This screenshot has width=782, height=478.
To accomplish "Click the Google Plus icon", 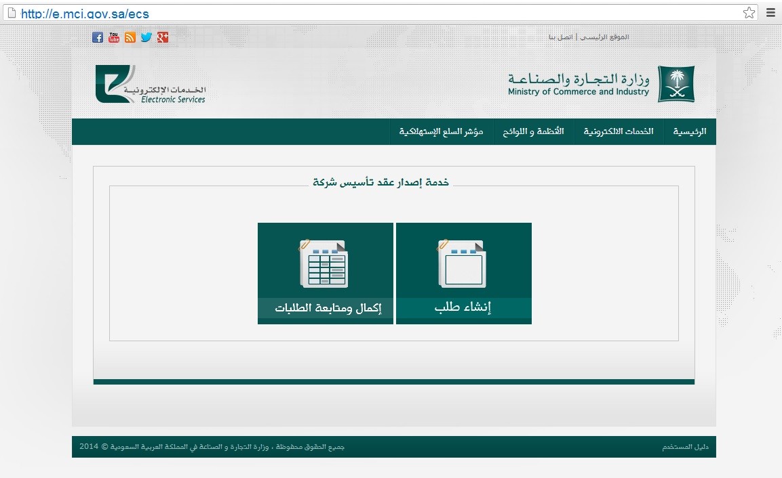I will click(163, 37).
